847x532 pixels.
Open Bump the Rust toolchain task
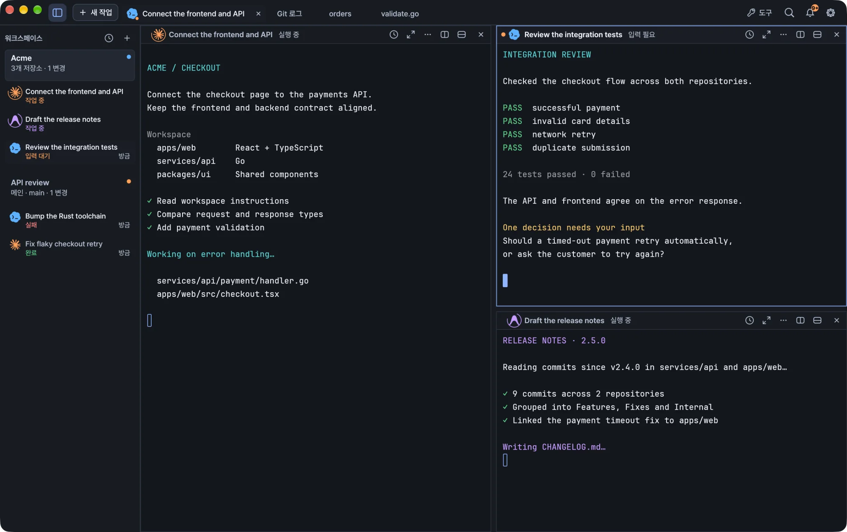[x=70, y=220]
